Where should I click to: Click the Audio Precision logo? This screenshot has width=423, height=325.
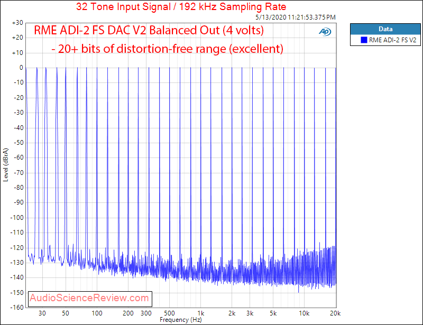(325, 32)
